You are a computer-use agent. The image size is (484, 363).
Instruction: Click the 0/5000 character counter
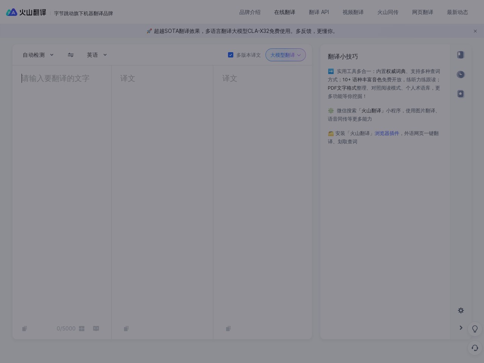[x=66, y=329]
